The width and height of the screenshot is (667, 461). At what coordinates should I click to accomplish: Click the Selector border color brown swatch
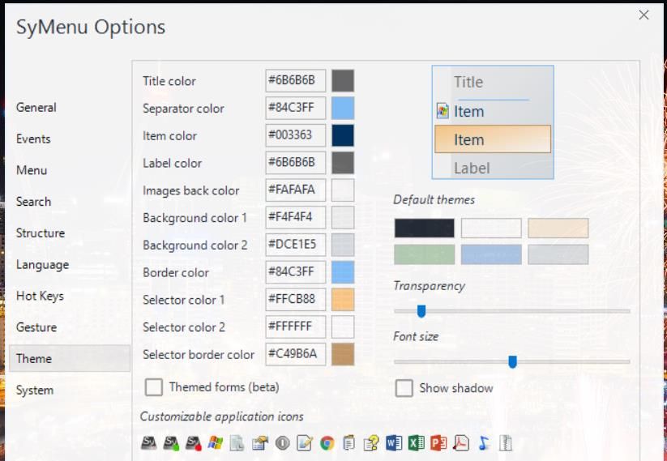(x=343, y=354)
